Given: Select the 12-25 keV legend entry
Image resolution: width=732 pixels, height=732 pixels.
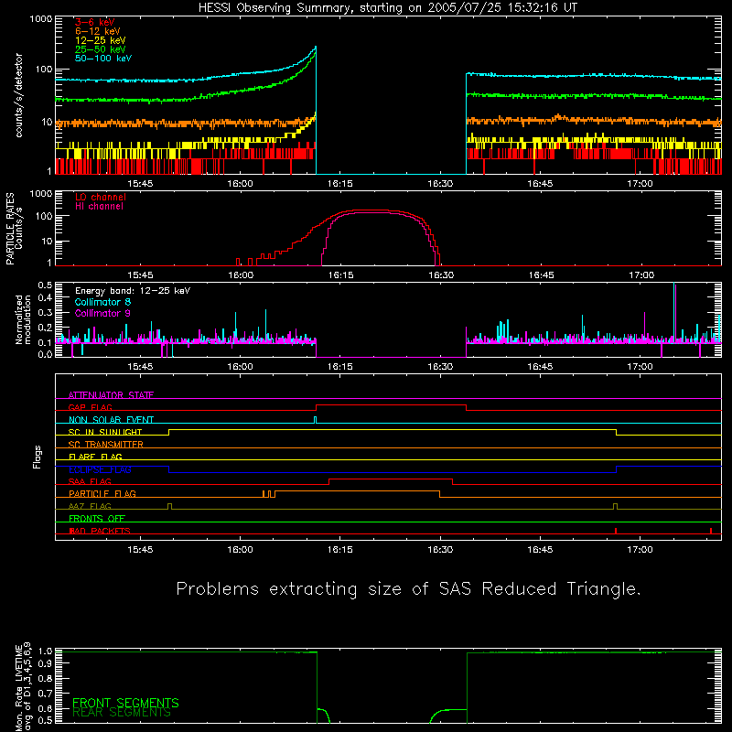Looking at the screenshot, I should coord(100,40).
